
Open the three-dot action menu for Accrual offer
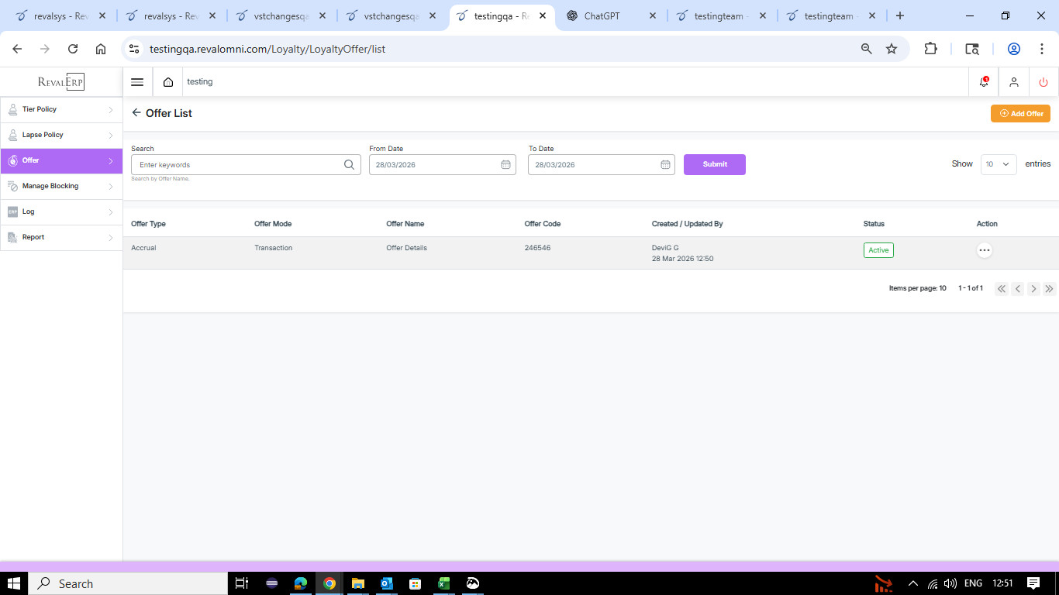pyautogui.click(x=985, y=250)
